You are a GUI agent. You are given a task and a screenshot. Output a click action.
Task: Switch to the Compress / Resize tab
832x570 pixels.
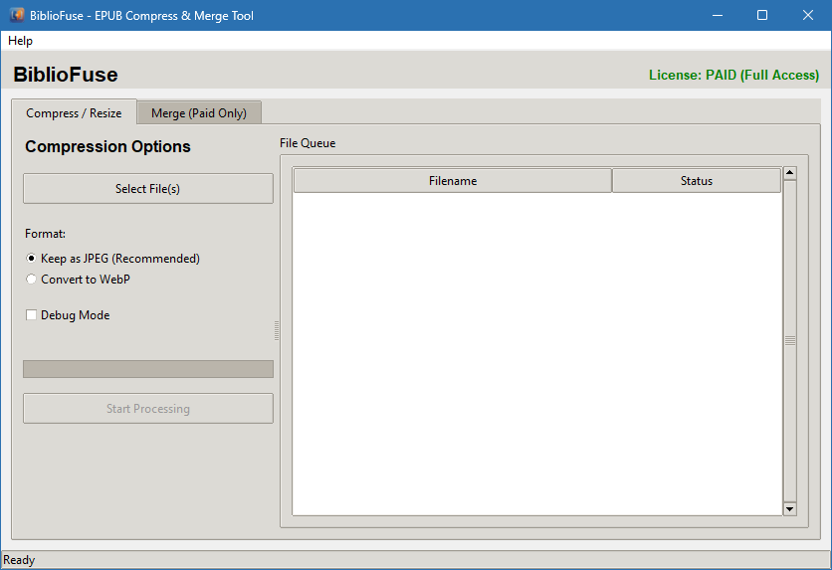point(74,113)
